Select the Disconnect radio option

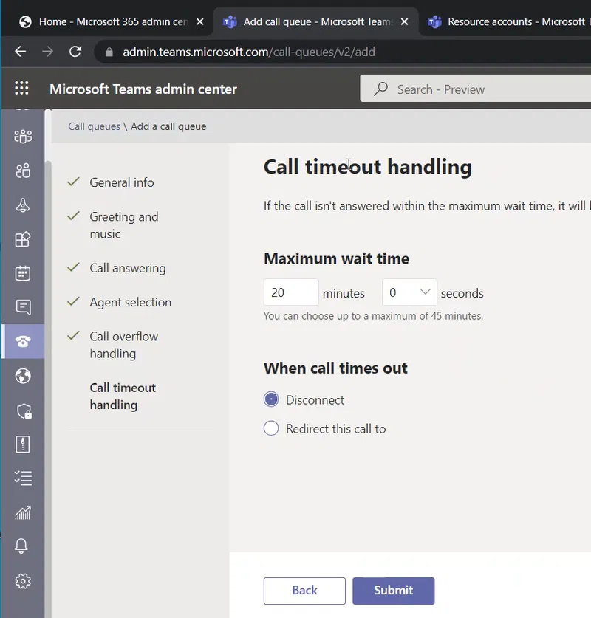click(x=271, y=399)
